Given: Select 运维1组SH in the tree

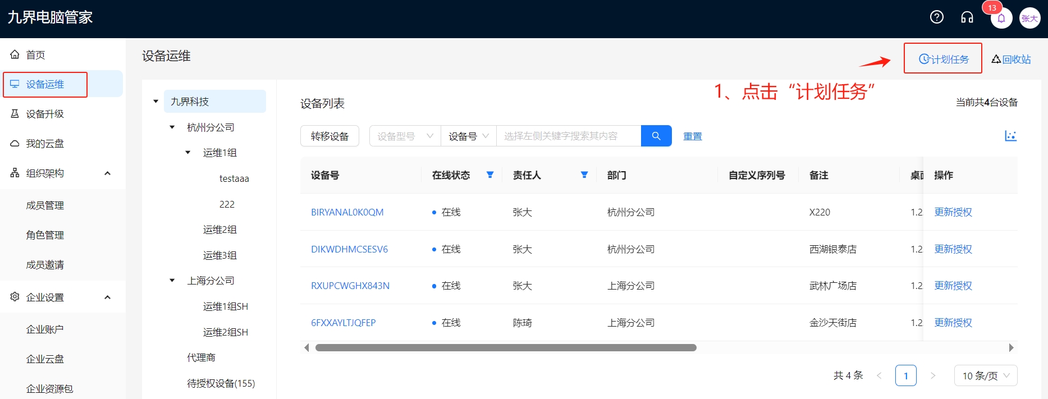Looking at the screenshot, I should [226, 306].
